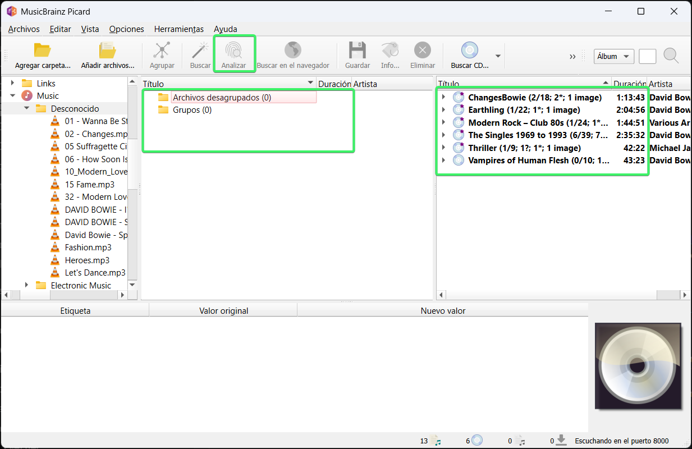Click the Buscar CD disc icon
This screenshot has width=692, height=449.
tap(470, 51)
